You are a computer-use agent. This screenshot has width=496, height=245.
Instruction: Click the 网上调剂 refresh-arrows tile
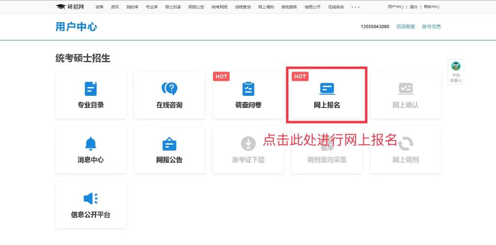(x=405, y=150)
